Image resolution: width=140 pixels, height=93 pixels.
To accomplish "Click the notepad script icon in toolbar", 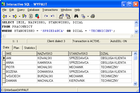I will (31, 16).
